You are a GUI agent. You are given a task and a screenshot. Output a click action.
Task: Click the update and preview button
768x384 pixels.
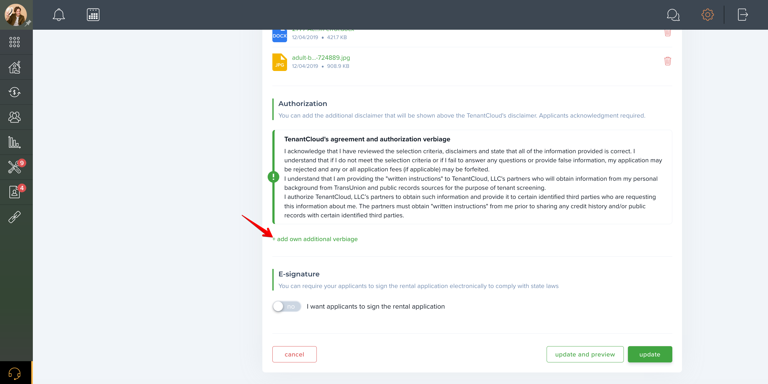[585, 354]
